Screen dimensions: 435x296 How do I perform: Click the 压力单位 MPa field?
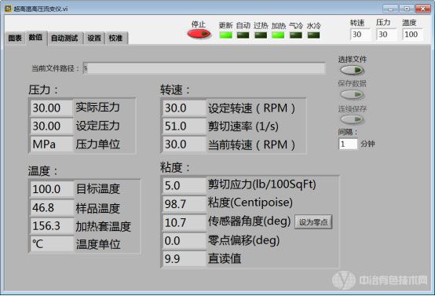(51, 144)
